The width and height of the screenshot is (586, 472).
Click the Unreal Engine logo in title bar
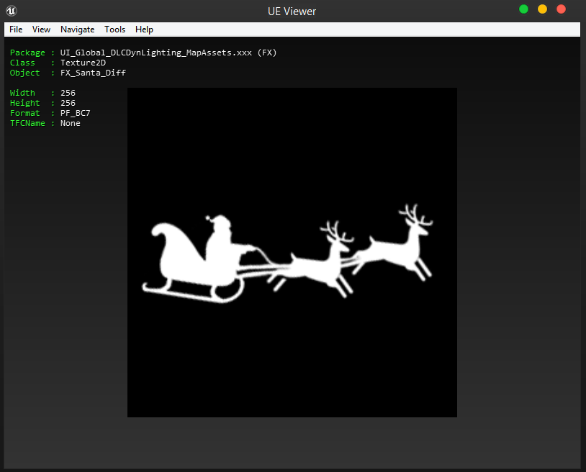click(12, 10)
